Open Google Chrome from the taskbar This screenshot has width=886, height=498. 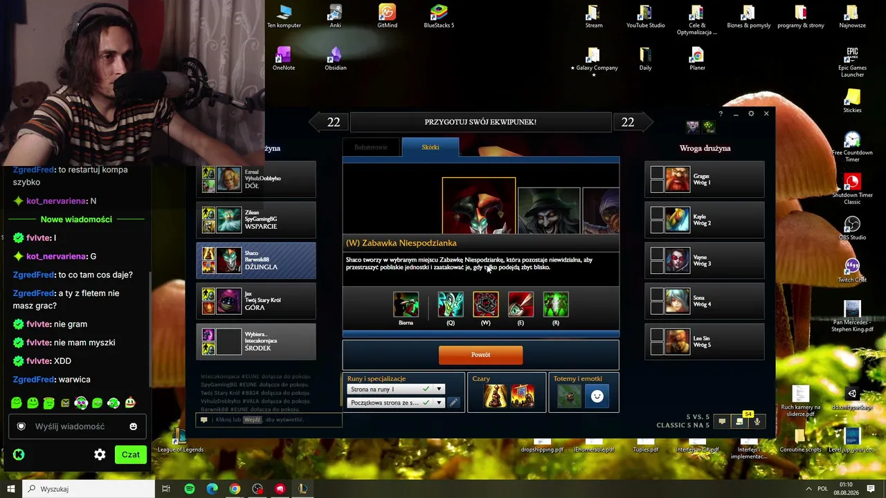235,489
